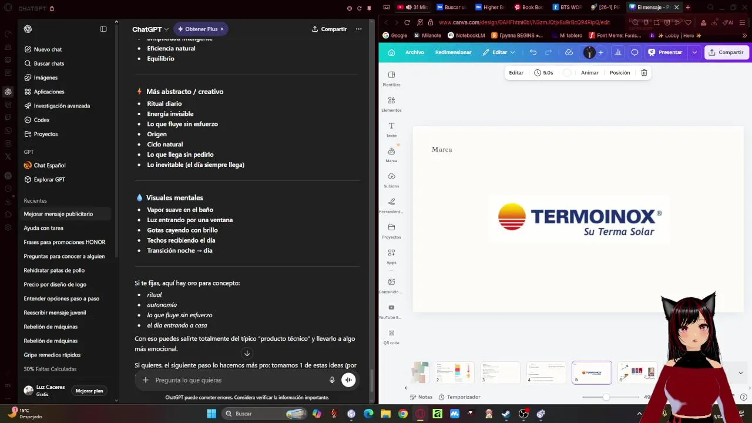Change page duration 5.0s
Image resolution: width=752 pixels, height=423 pixels.
coord(543,73)
